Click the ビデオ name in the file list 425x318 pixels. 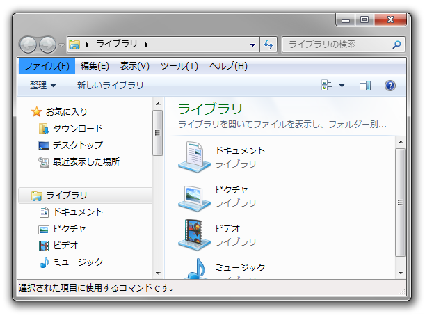coord(227,228)
